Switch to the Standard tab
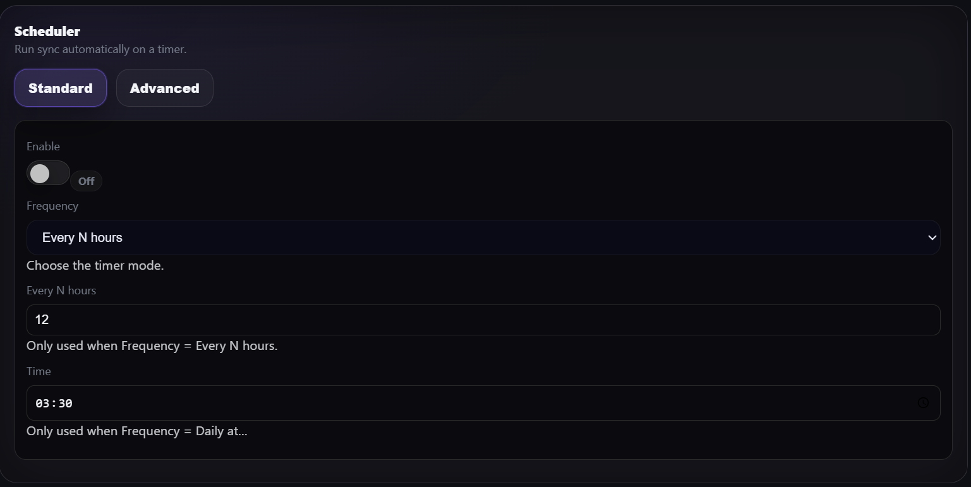Viewport: 971px width, 487px height. 61,88
